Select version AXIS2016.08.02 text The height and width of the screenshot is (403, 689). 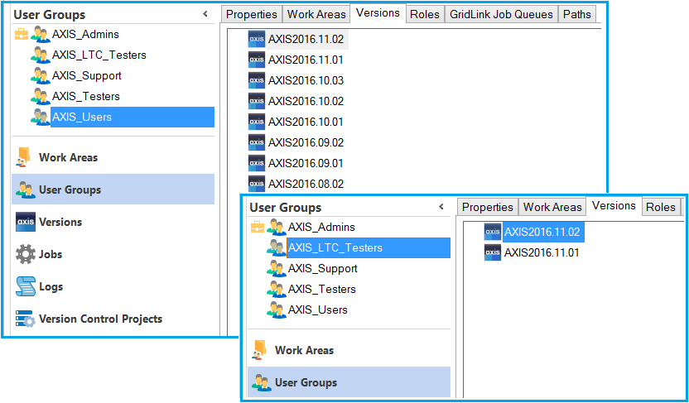coord(306,184)
